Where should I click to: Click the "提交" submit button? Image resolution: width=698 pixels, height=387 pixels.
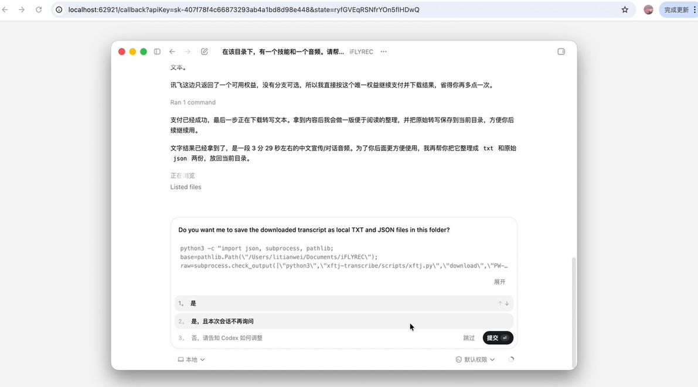(x=498, y=338)
